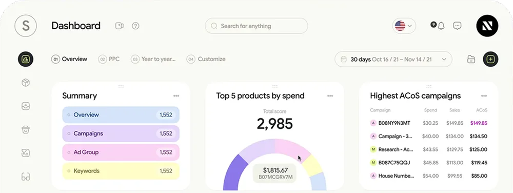Viewport: 513px width, 193px height.
Task: Click the $149.85 ACoS value in magenta
Action: coord(479,123)
